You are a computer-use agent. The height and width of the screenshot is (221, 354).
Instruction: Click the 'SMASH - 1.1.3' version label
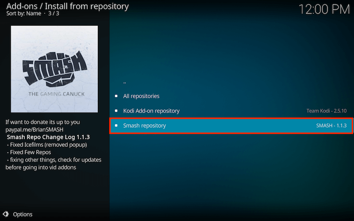tap(331, 126)
